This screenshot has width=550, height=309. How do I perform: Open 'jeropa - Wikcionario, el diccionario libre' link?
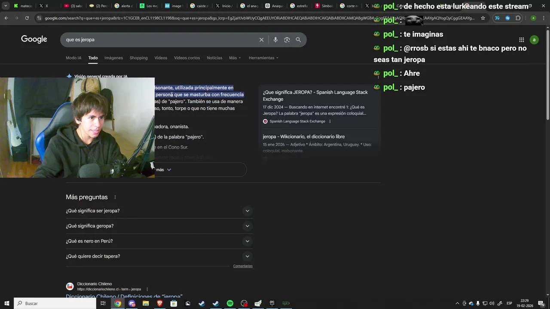click(x=304, y=136)
